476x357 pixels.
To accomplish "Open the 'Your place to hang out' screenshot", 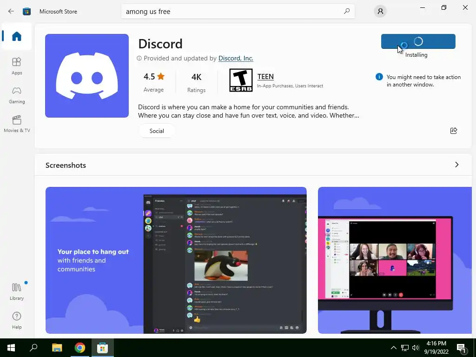I will tap(176, 260).
